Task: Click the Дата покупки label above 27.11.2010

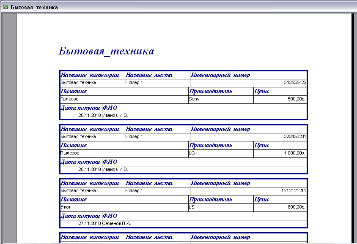Action: (80, 216)
